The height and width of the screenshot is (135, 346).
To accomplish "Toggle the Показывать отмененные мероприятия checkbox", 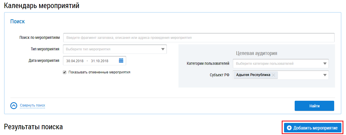I will (65, 72).
